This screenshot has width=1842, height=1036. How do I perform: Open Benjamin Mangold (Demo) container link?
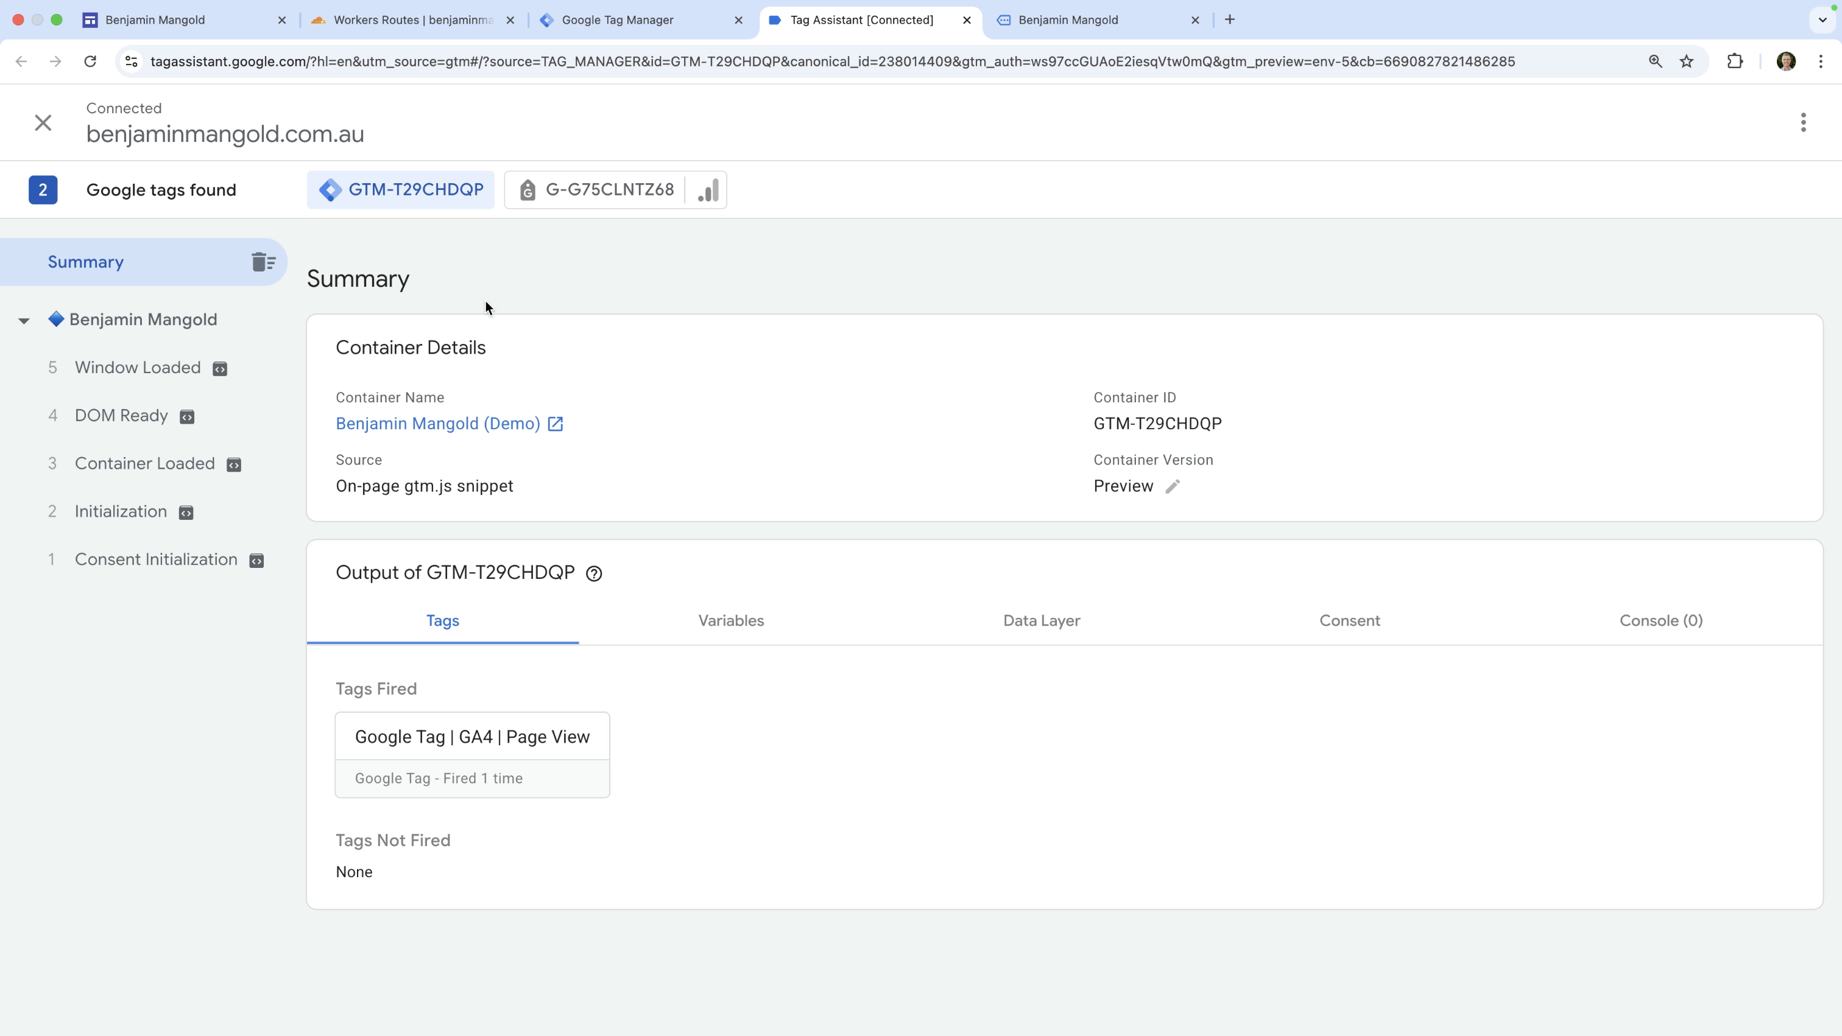click(437, 424)
